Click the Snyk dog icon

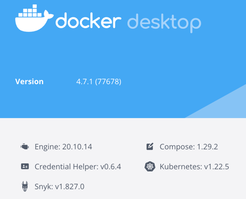tap(25, 187)
